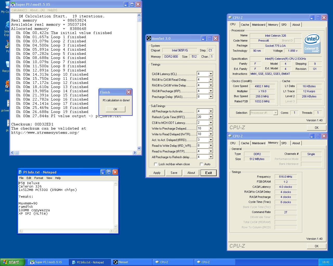Click OK in lower CPU-Z window

[x=317, y=246]
